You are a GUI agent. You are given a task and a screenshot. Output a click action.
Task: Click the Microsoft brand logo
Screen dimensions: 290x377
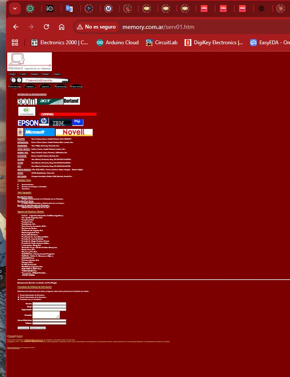point(40,132)
